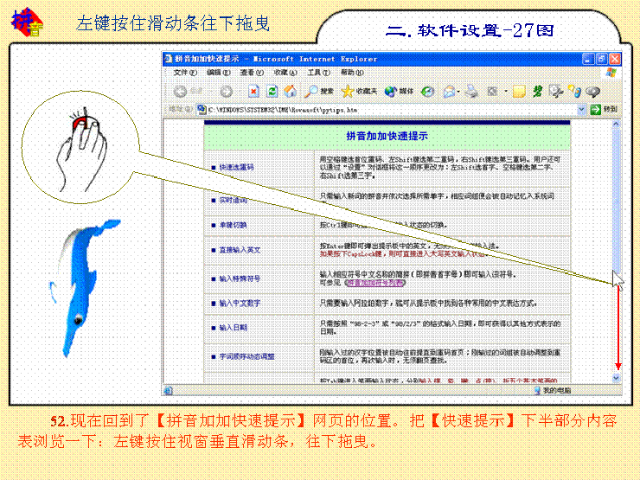
Task: Restore down the Internet Explorer window
Action: pyautogui.click(x=602, y=59)
